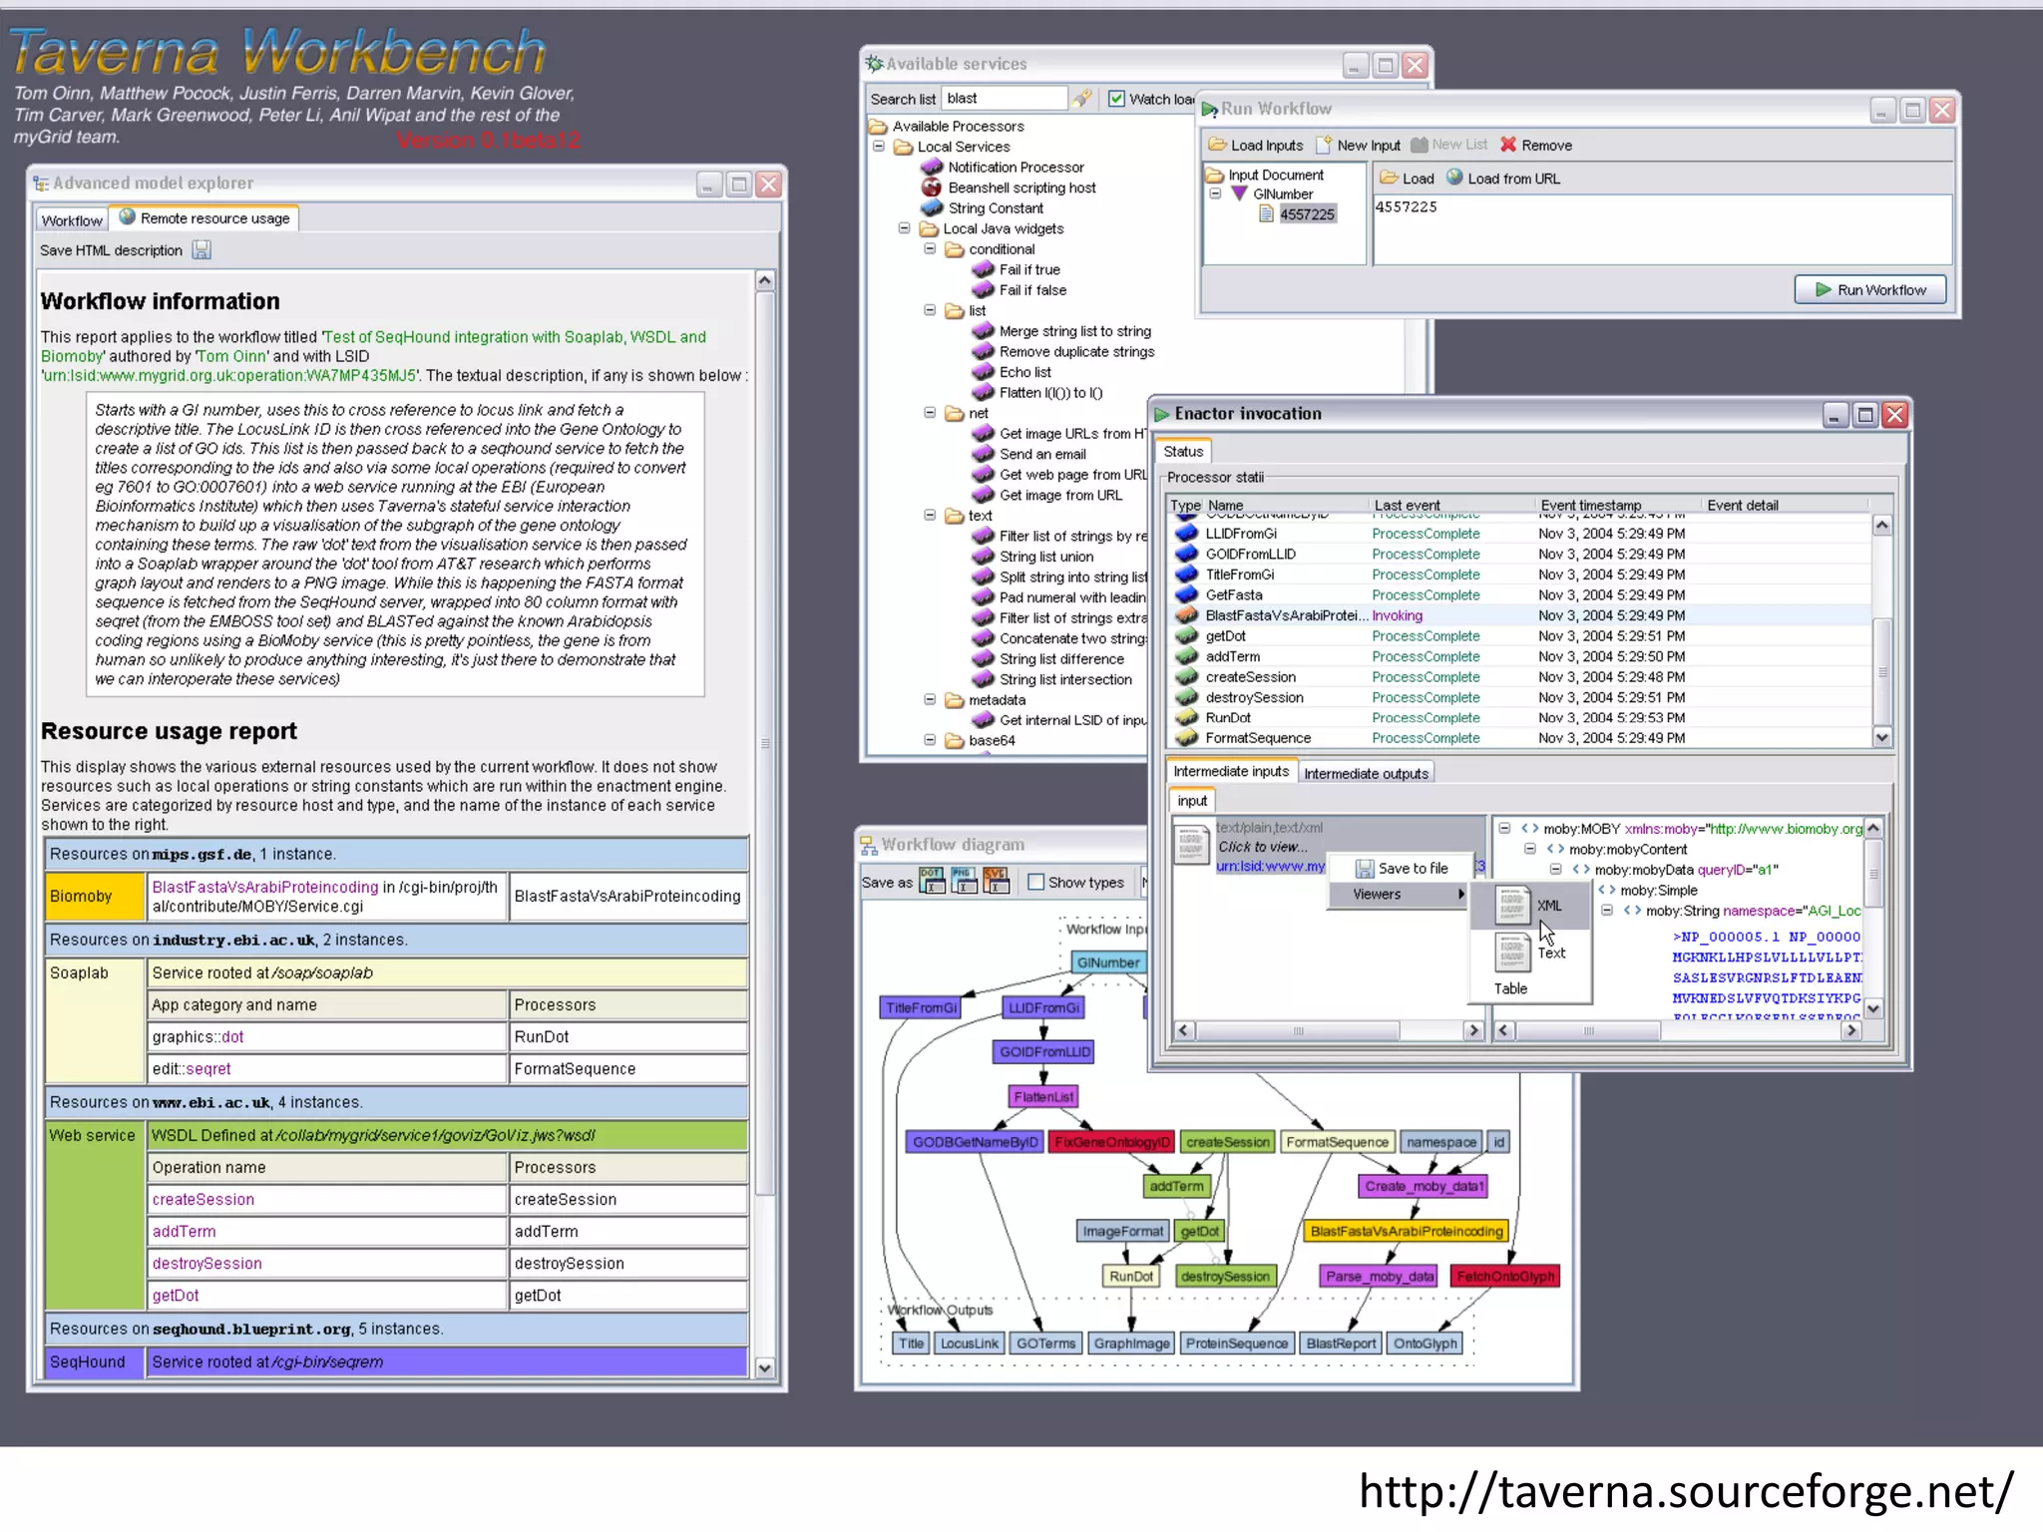Click the wand icon beside the search field

click(1082, 98)
